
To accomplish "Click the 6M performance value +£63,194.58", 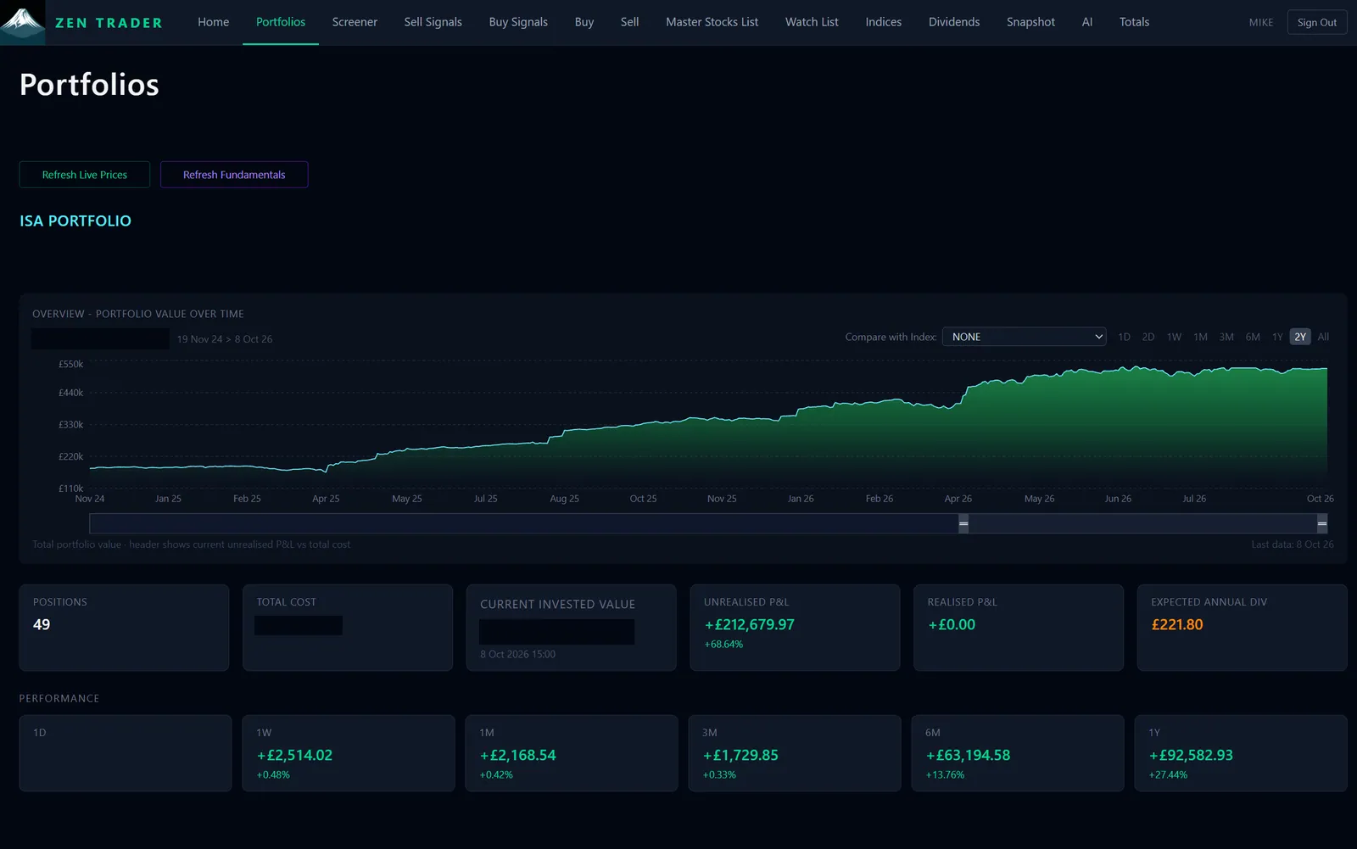I will point(968,755).
